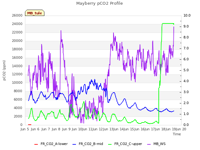Click the Jun 8 date tick label
Viewport: 200px width, 150px height.
pos(56,129)
